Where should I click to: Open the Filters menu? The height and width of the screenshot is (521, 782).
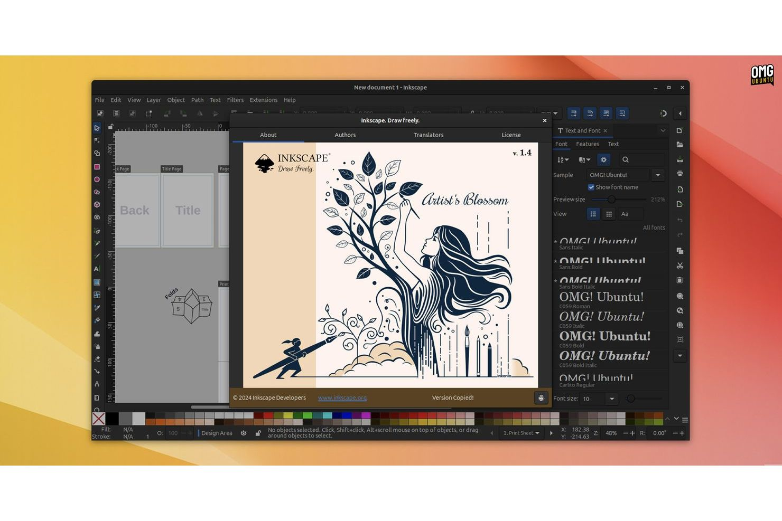click(x=235, y=100)
